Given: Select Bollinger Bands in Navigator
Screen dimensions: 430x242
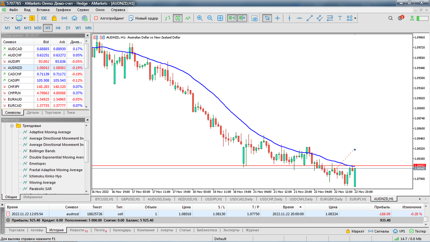Looking at the screenshot, I should 42,151.
